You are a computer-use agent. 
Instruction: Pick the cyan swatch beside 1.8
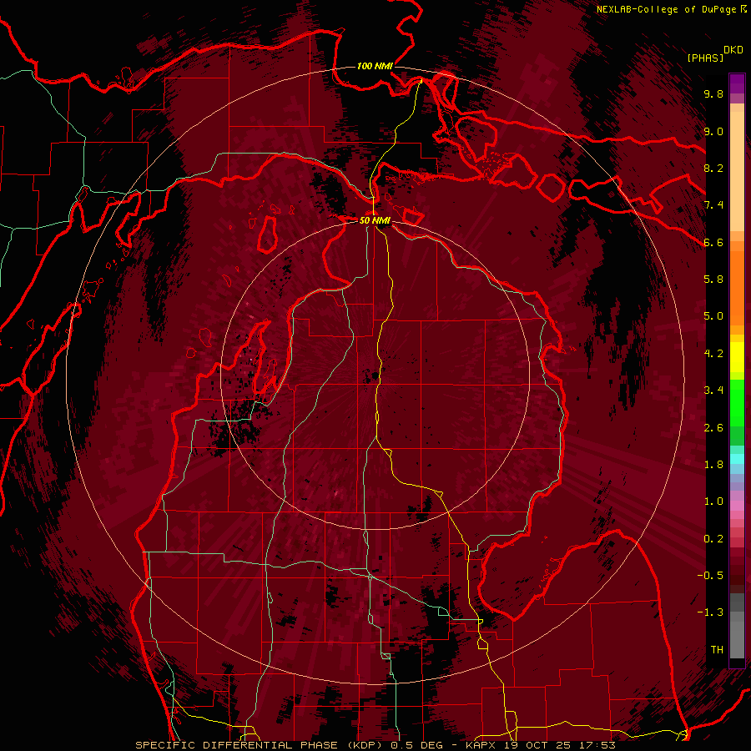pyautogui.click(x=737, y=459)
